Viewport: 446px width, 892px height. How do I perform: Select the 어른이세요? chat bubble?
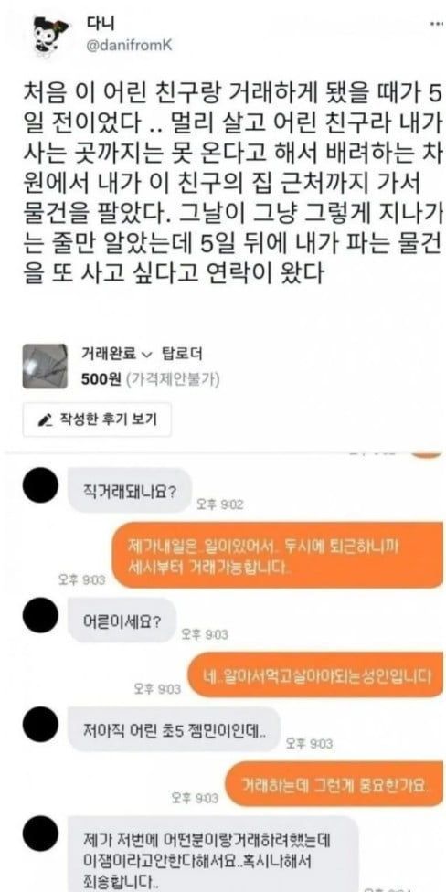pos(122,620)
